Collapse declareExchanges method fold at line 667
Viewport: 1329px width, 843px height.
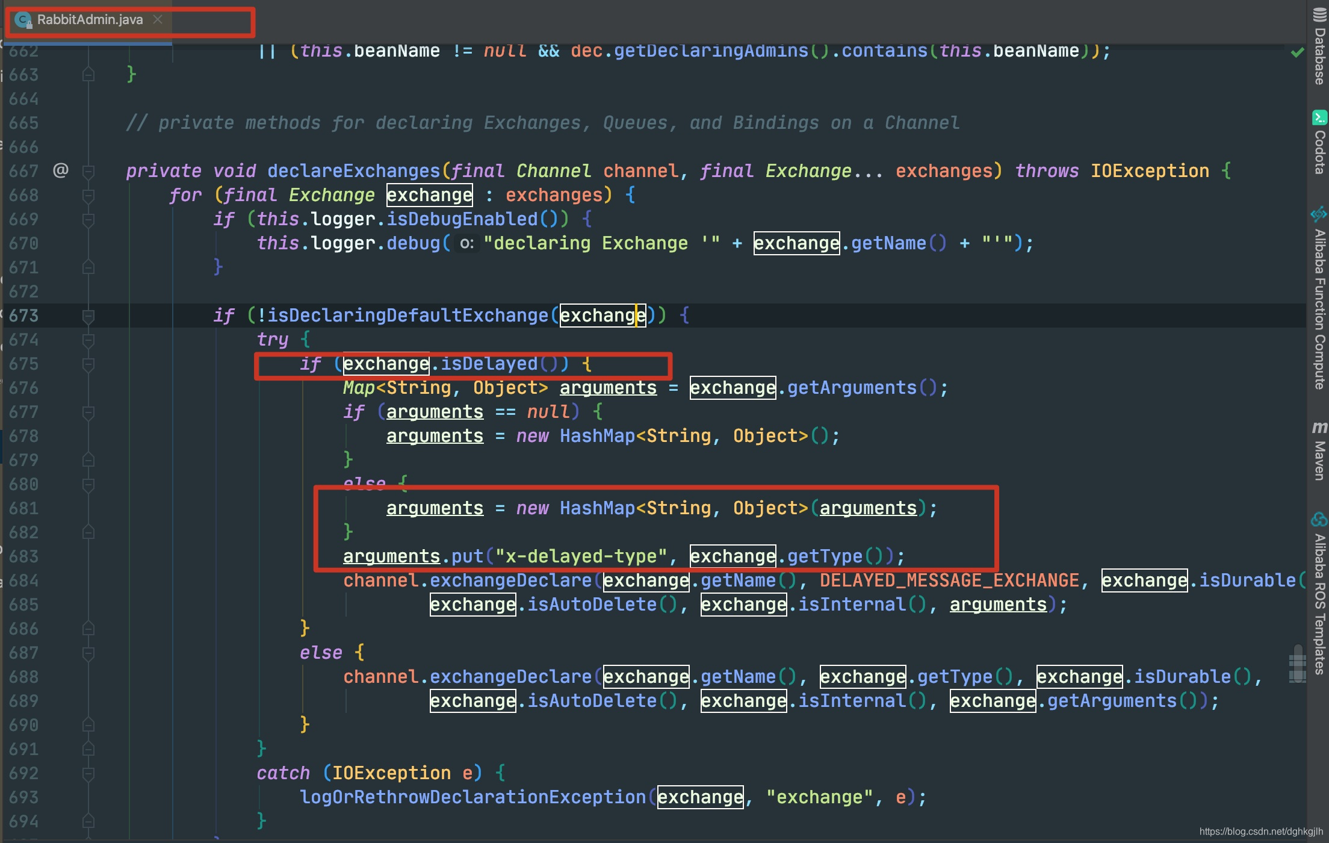(x=88, y=172)
